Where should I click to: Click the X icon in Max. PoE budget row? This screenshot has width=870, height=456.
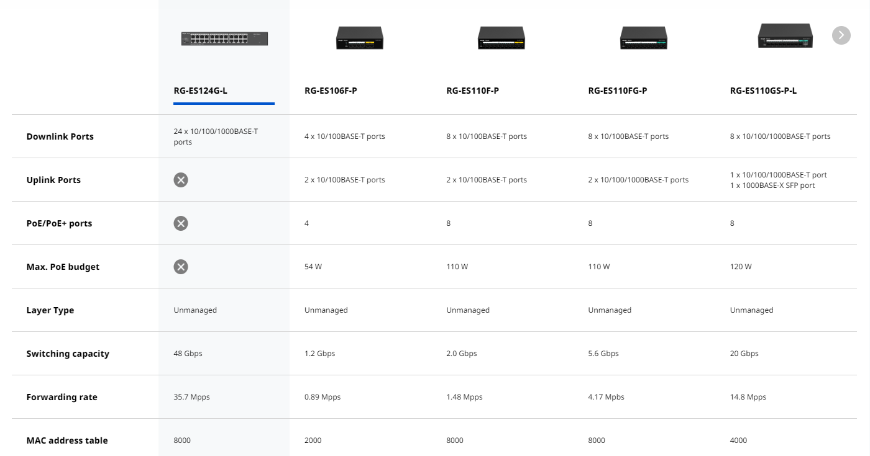[x=181, y=267]
